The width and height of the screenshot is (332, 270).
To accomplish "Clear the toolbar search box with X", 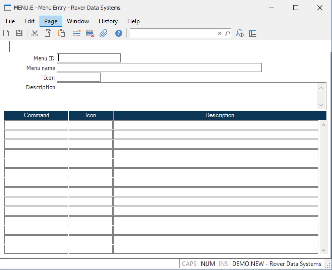I will click(x=219, y=33).
